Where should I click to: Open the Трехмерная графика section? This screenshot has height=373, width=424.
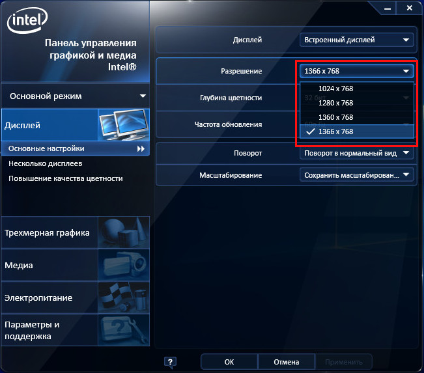point(75,232)
